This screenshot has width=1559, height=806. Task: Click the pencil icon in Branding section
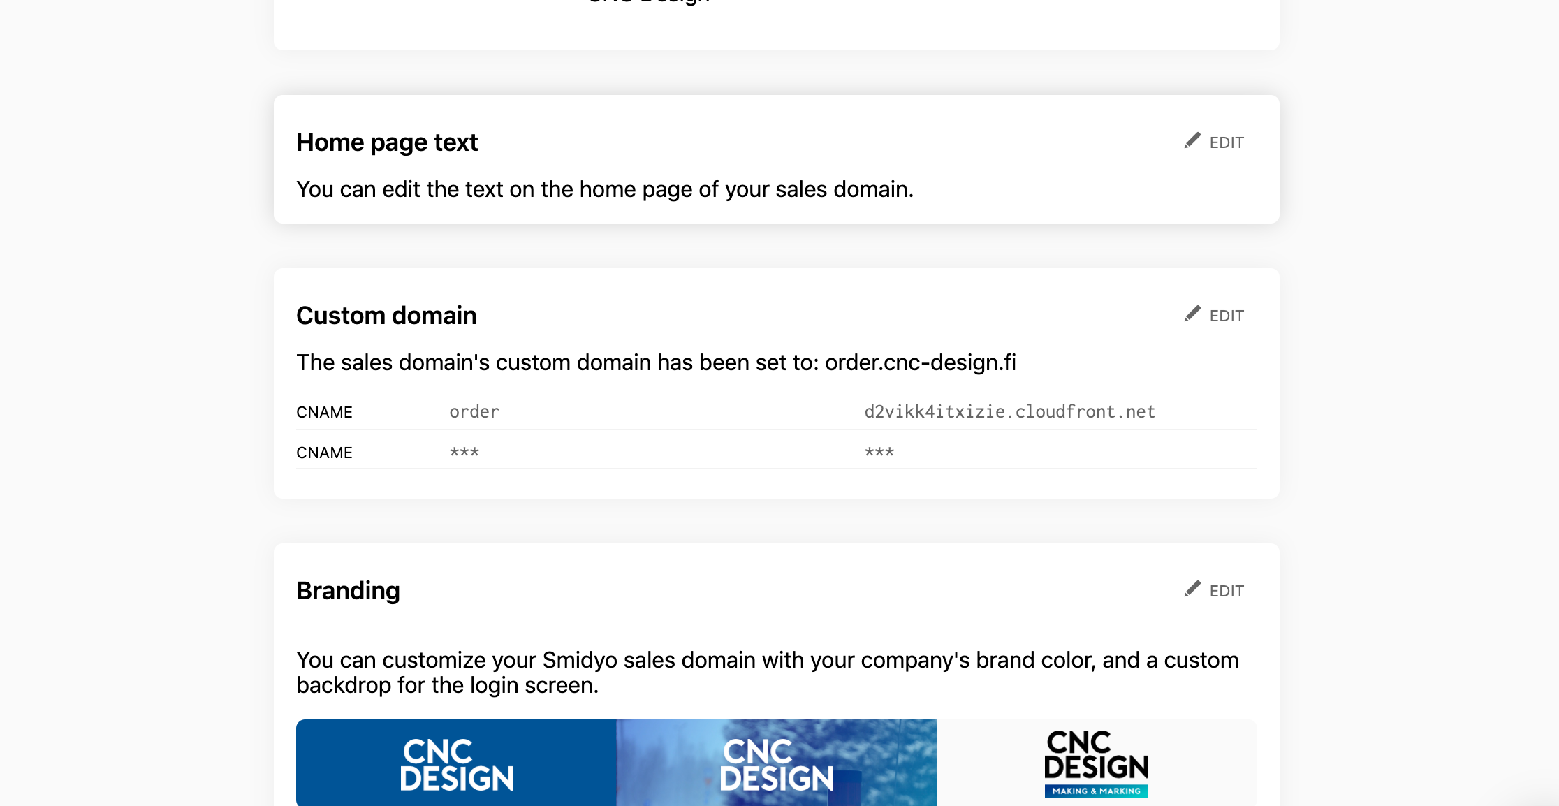pos(1192,589)
